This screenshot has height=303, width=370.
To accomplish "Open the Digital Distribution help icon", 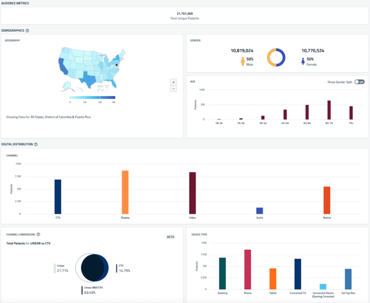I will (36, 144).
